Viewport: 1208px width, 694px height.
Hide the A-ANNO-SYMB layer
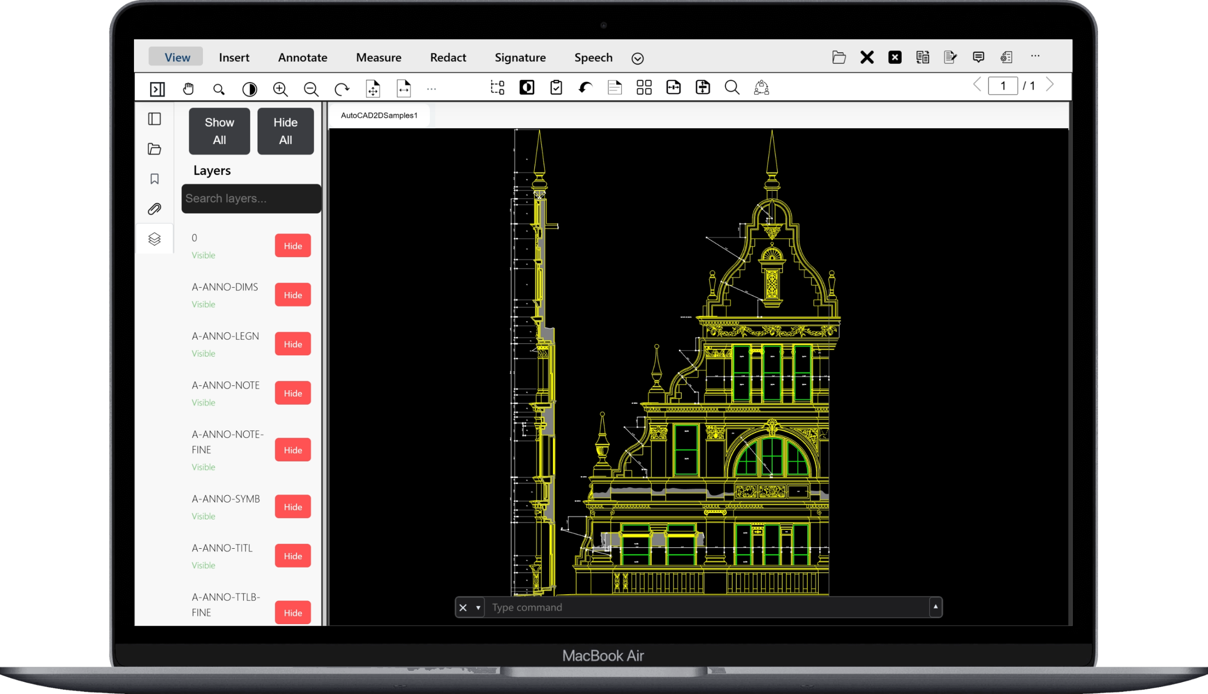293,506
